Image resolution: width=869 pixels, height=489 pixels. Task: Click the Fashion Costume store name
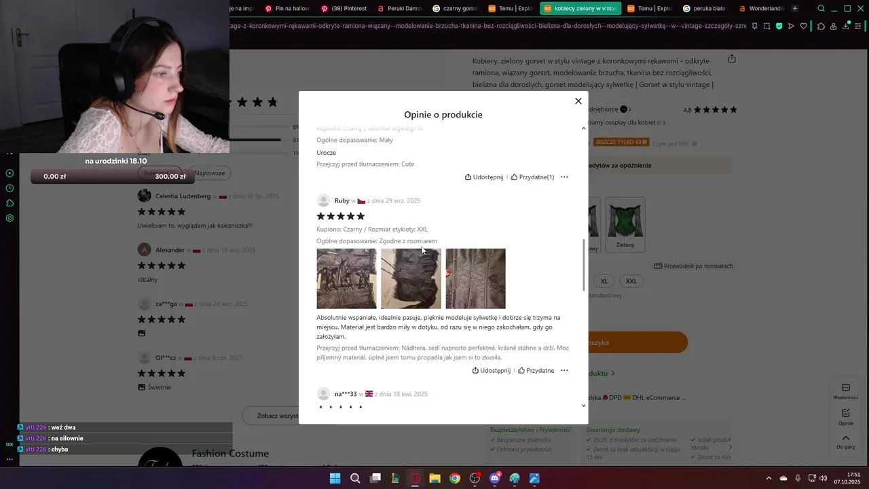pos(230,454)
